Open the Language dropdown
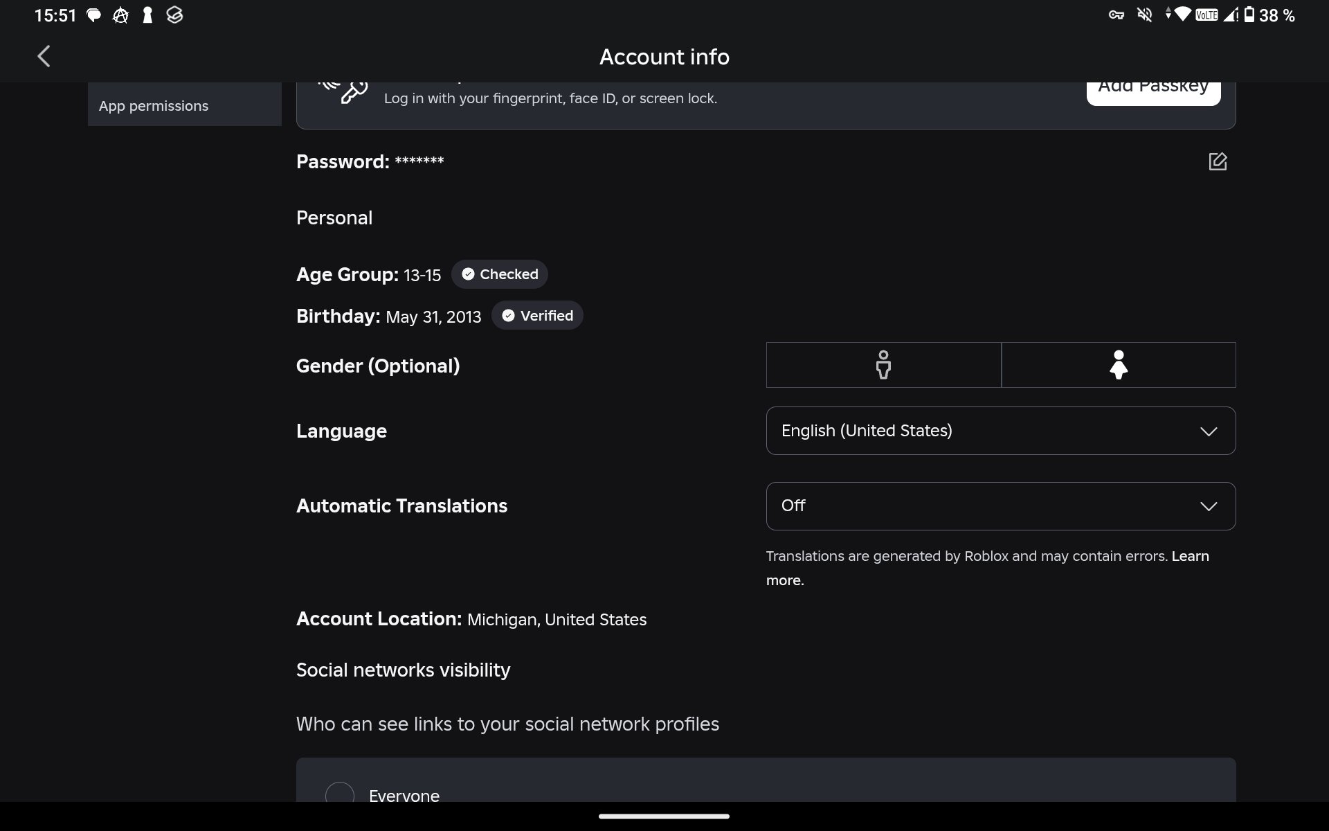1329x831 pixels. pos(1001,431)
